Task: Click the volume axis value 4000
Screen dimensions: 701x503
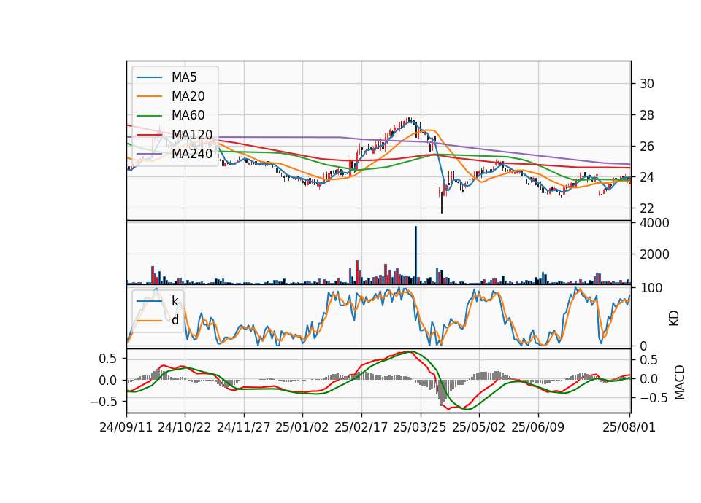Action: [x=654, y=223]
